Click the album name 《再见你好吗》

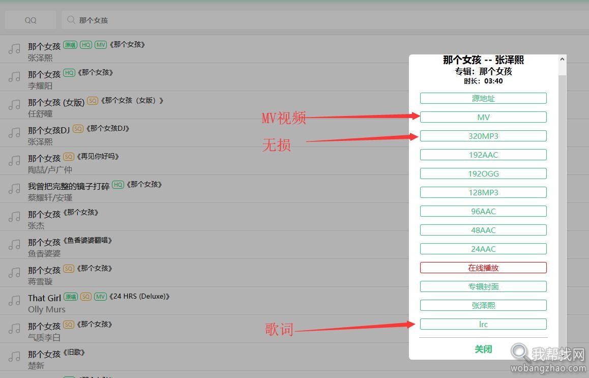coord(98,156)
